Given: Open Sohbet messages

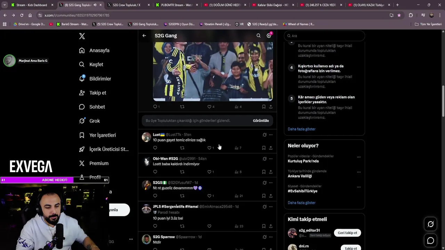Looking at the screenshot, I should (92, 107).
